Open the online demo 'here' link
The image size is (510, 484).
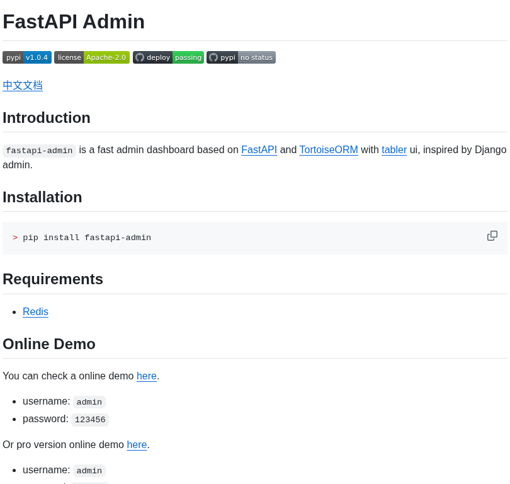pos(146,376)
